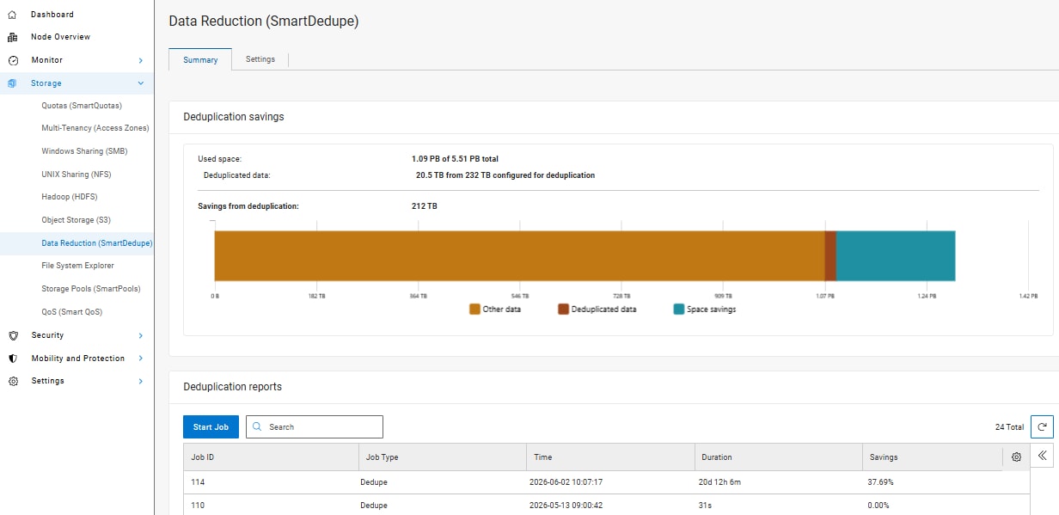Click the Dashboard home icon
This screenshot has width=1059, height=515.
coord(12,15)
